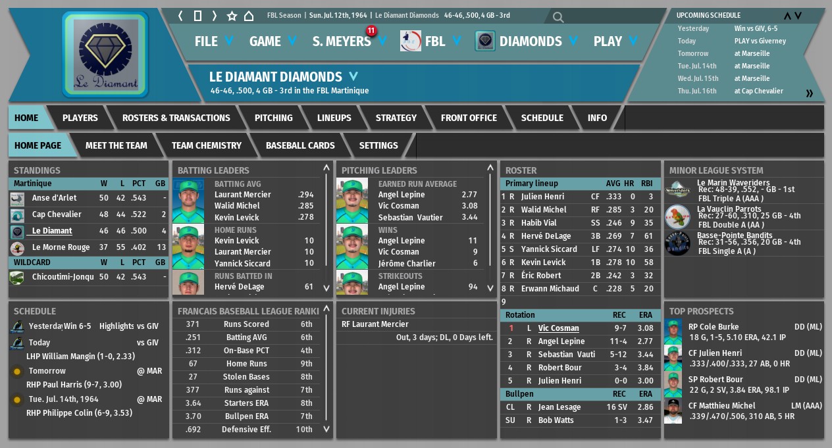Click the forward navigation arrow in top bar
The height and width of the screenshot is (448, 832).
[x=214, y=16]
